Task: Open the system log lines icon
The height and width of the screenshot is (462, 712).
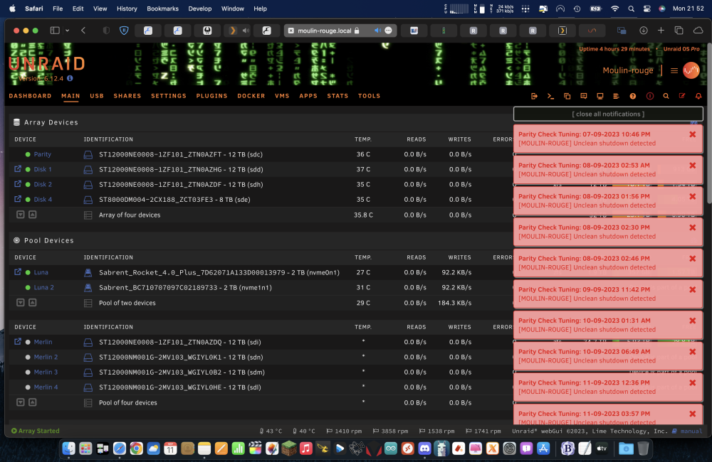Action: click(x=616, y=96)
